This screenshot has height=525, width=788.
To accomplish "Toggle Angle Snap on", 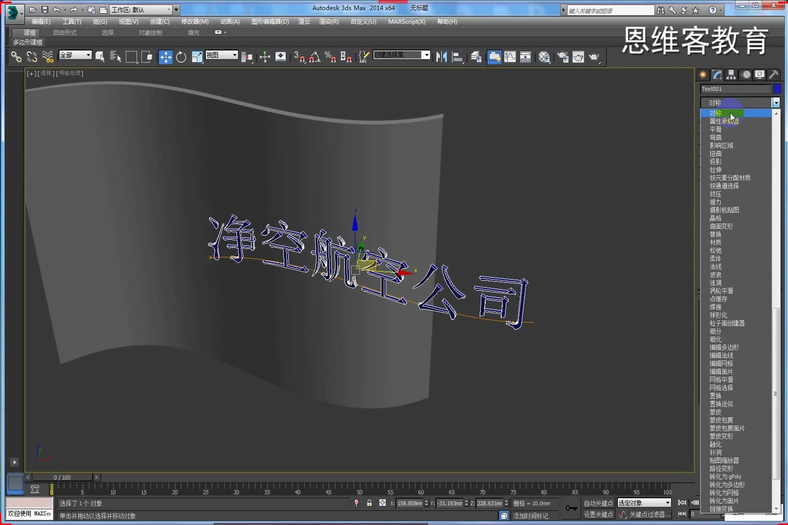I will [x=315, y=57].
